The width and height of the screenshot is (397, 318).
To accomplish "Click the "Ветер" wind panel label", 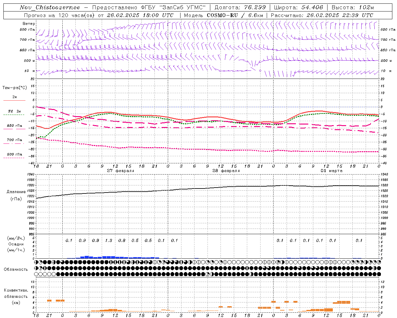I will pos(29,24).
